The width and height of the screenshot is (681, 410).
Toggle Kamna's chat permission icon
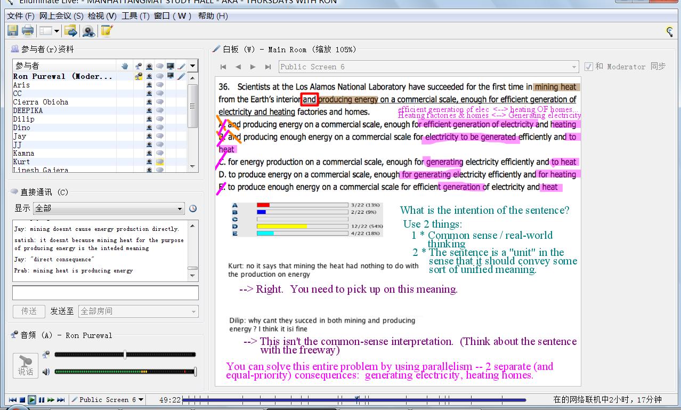pyautogui.click(x=160, y=153)
